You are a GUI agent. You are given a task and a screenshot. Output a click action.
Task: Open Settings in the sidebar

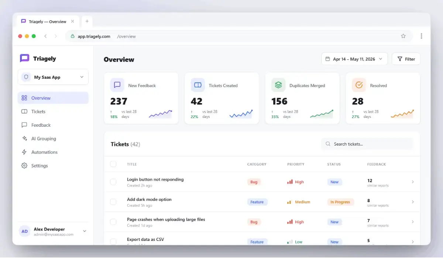53,166
